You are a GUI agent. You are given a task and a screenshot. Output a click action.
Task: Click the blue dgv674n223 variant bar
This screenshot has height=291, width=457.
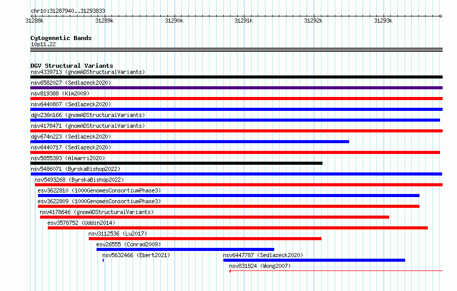coord(190,142)
